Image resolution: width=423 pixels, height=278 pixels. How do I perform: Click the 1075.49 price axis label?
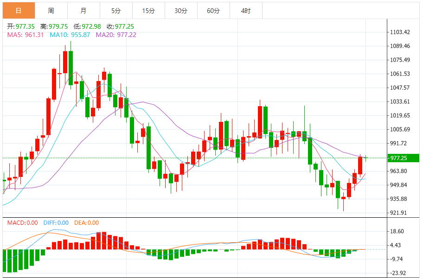coord(400,60)
